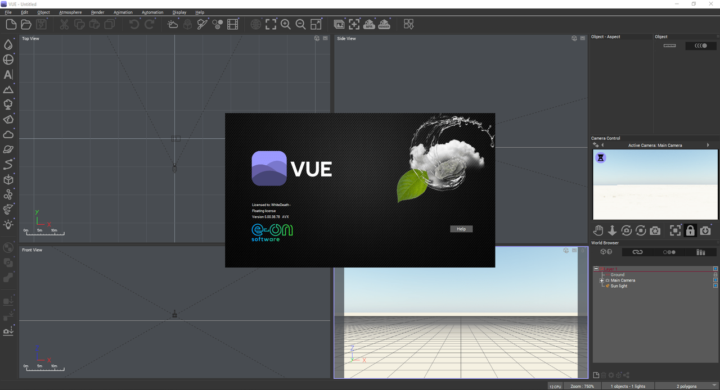Toggle the Main Camera row state box
Viewport: 720px width, 390px height.
pos(715,280)
